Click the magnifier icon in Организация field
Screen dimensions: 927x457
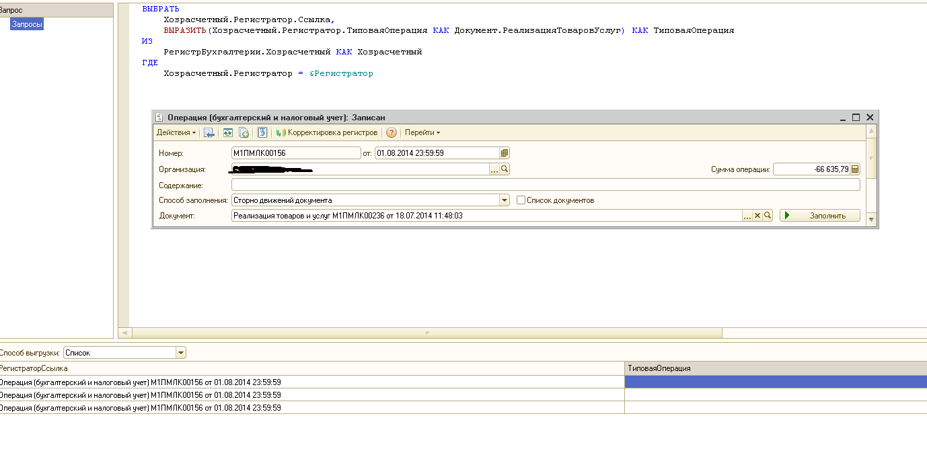[505, 169]
